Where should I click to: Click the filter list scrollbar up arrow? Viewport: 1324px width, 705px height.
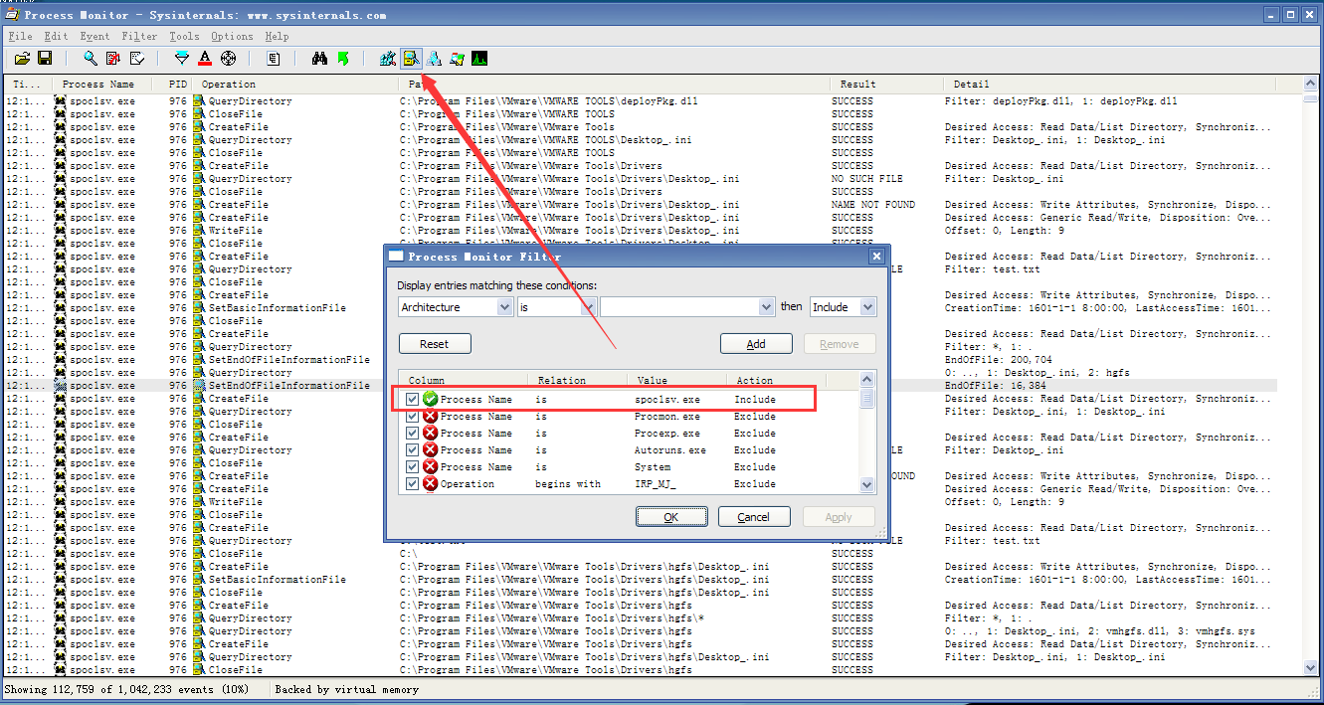[x=867, y=380]
